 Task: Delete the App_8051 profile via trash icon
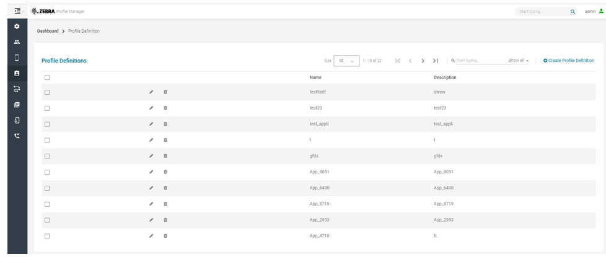165,172
